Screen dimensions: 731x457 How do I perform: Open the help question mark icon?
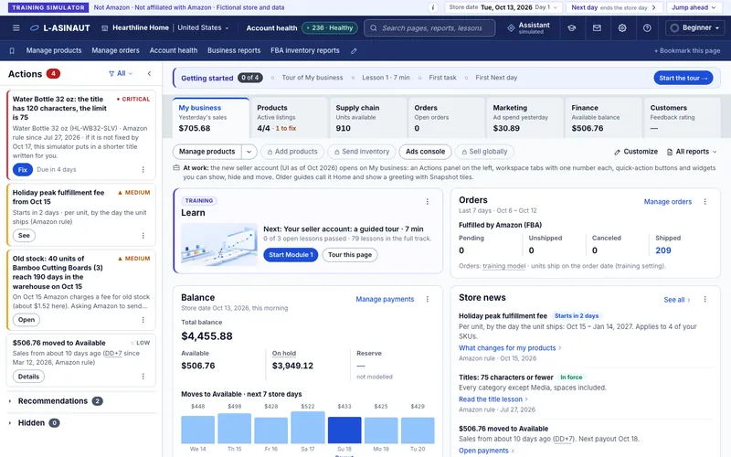(x=647, y=28)
